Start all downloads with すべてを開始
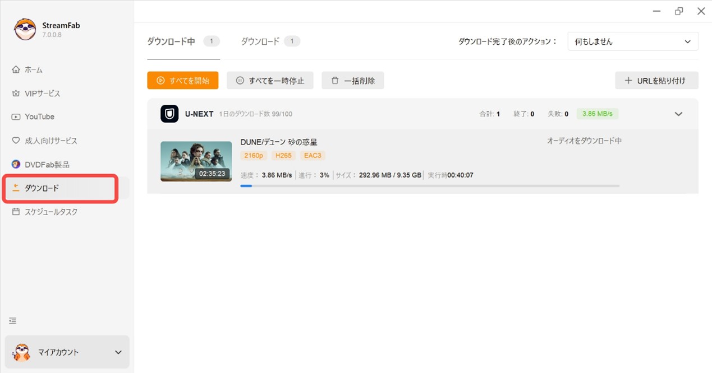Viewport: 712px width, 373px height. 182,80
